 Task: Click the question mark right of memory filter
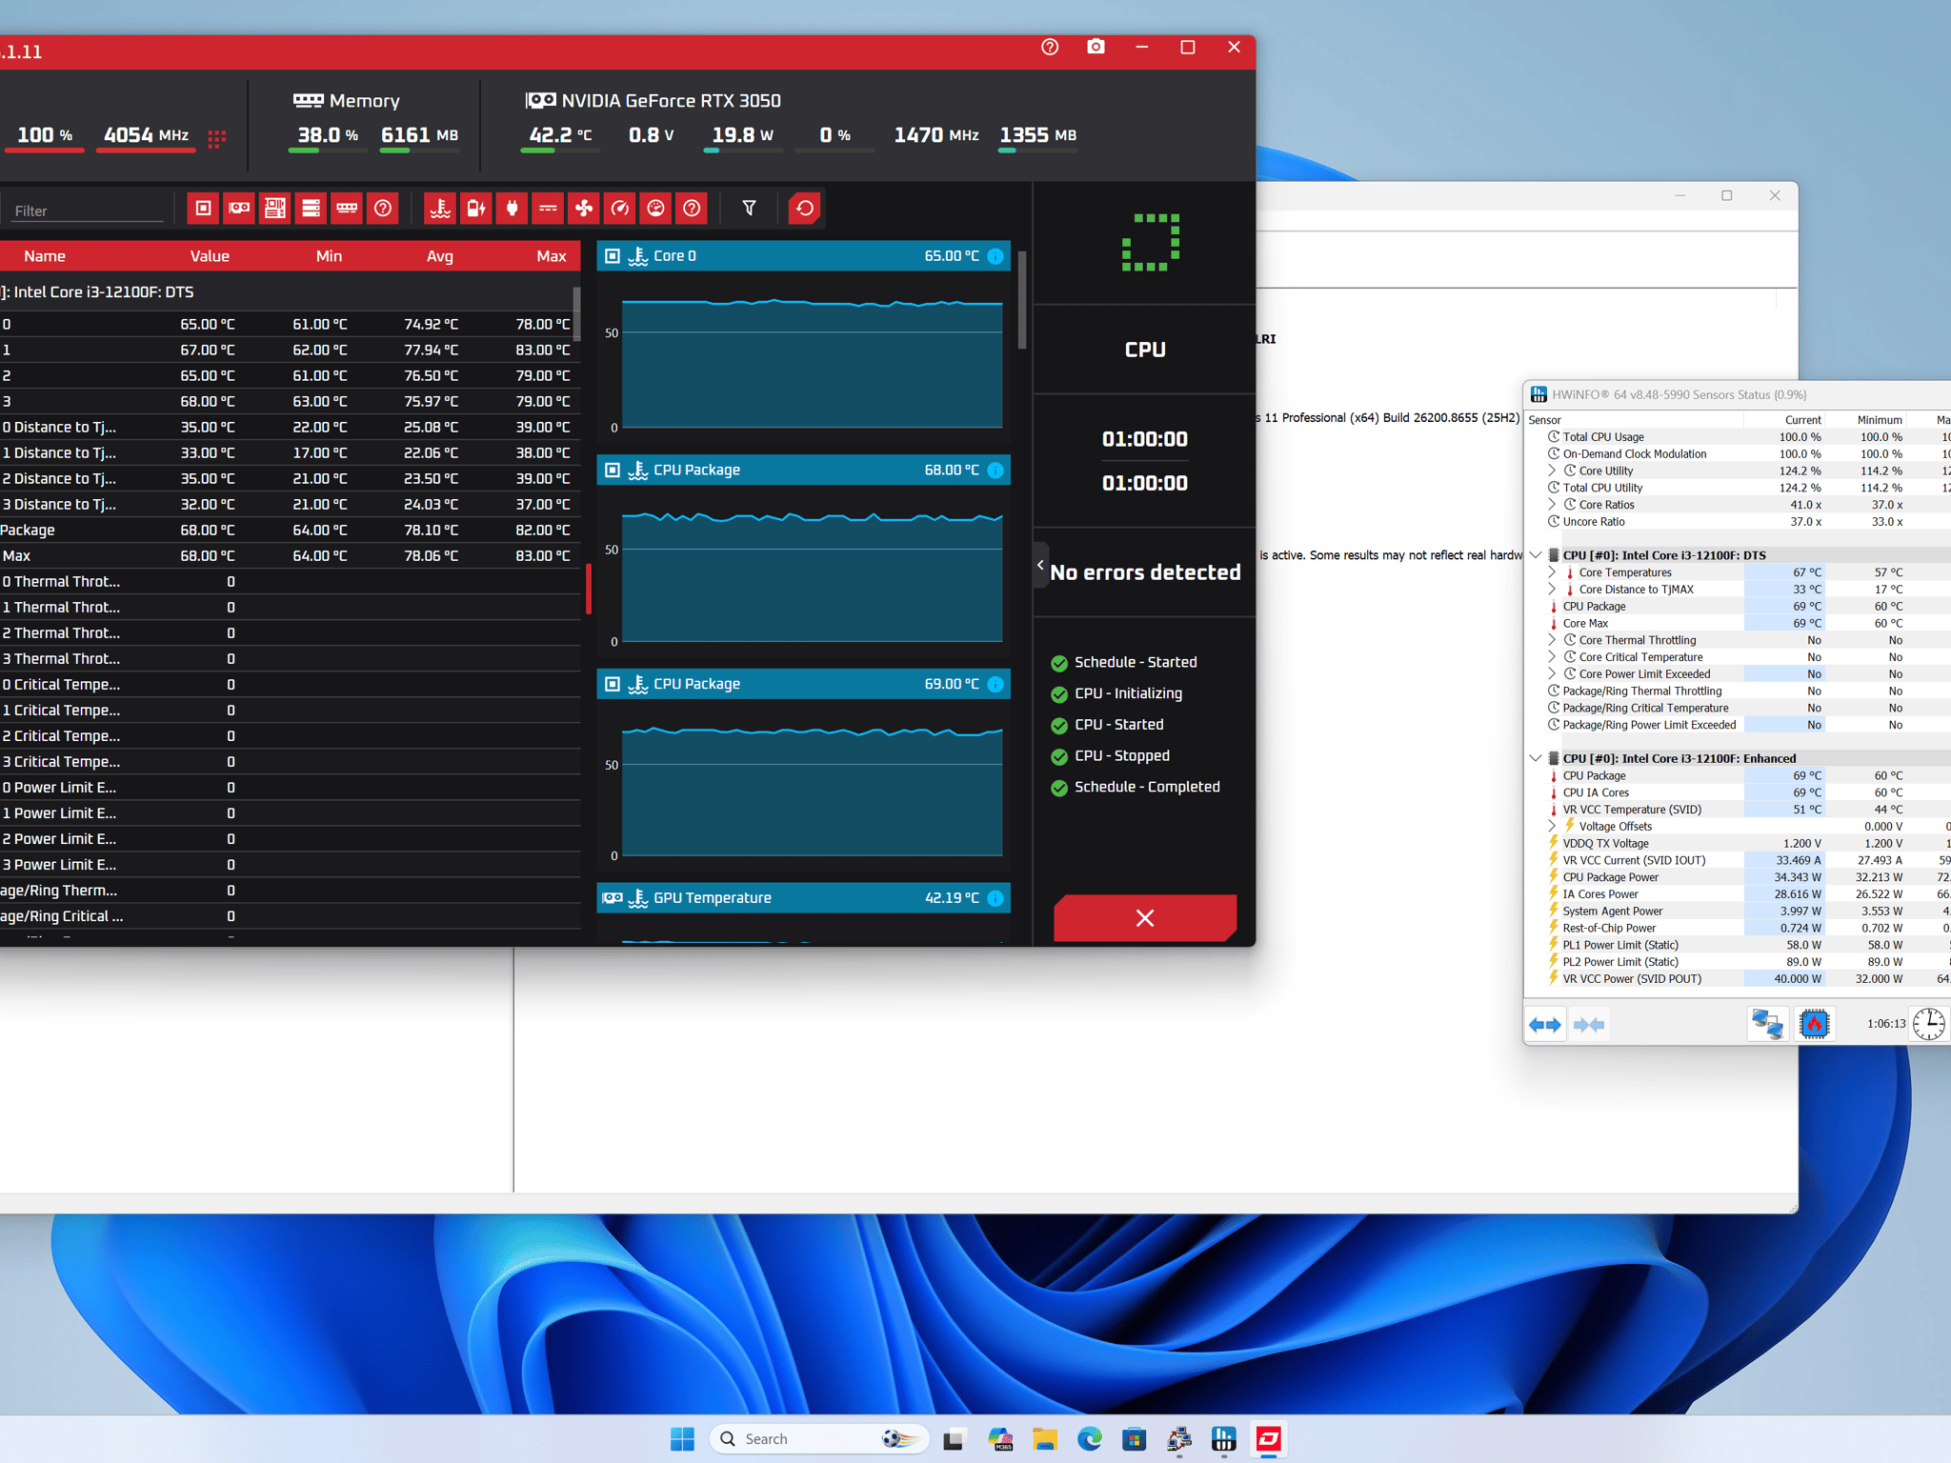point(383,208)
